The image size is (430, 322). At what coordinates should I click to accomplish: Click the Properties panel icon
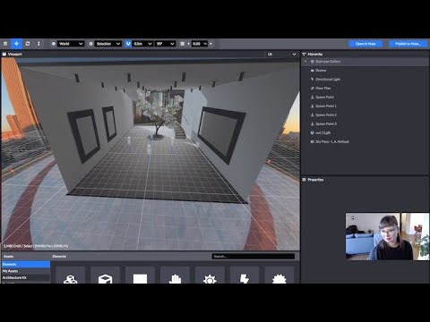click(305, 180)
